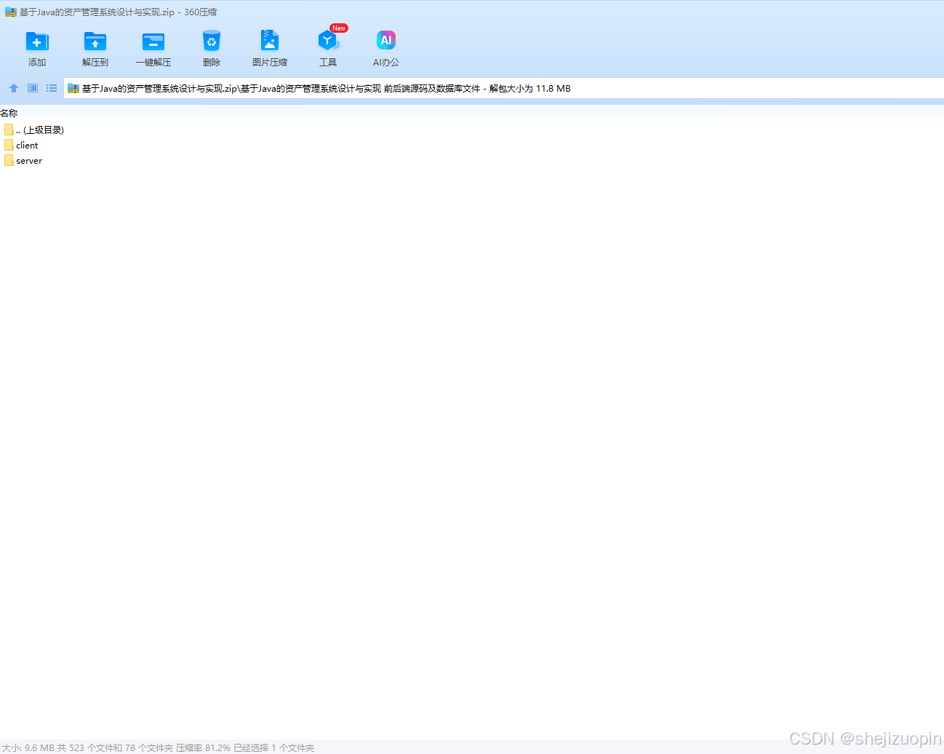Select the server folder icon
944x754 pixels.
tap(9, 160)
